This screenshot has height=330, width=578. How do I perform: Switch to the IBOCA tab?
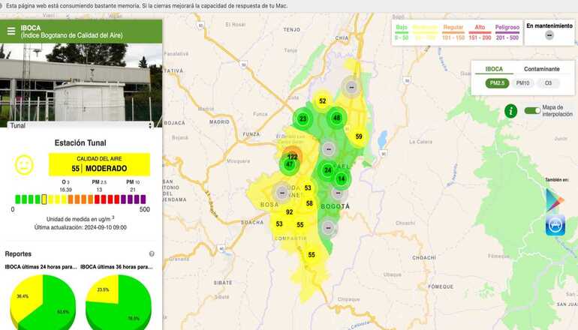pos(494,69)
